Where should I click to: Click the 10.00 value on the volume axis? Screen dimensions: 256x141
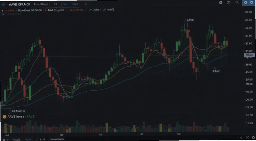250,123
